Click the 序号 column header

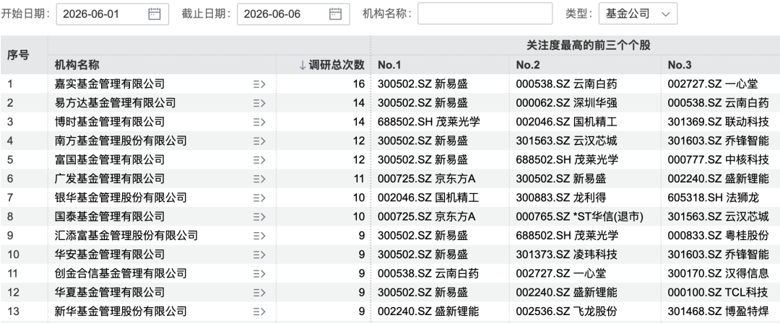(x=18, y=56)
